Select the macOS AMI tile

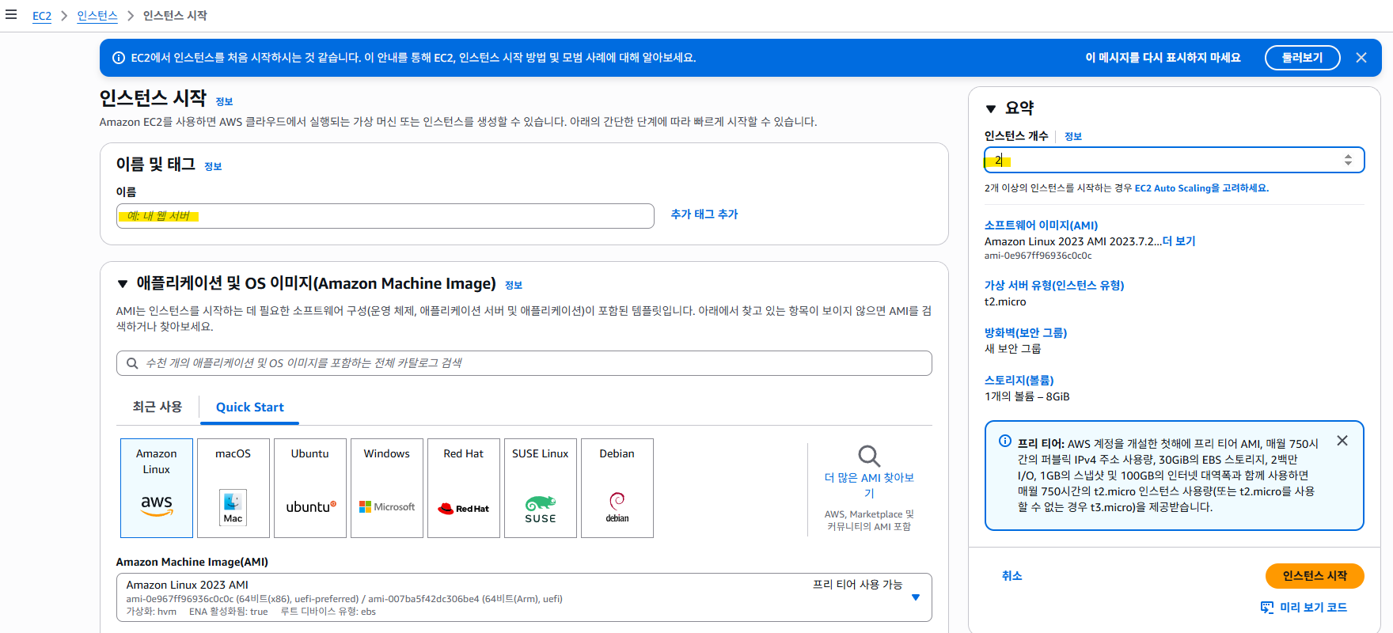point(233,488)
